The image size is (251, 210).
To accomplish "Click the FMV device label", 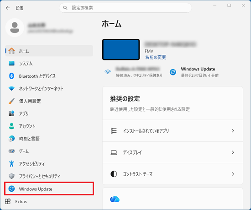I will 149,51.
